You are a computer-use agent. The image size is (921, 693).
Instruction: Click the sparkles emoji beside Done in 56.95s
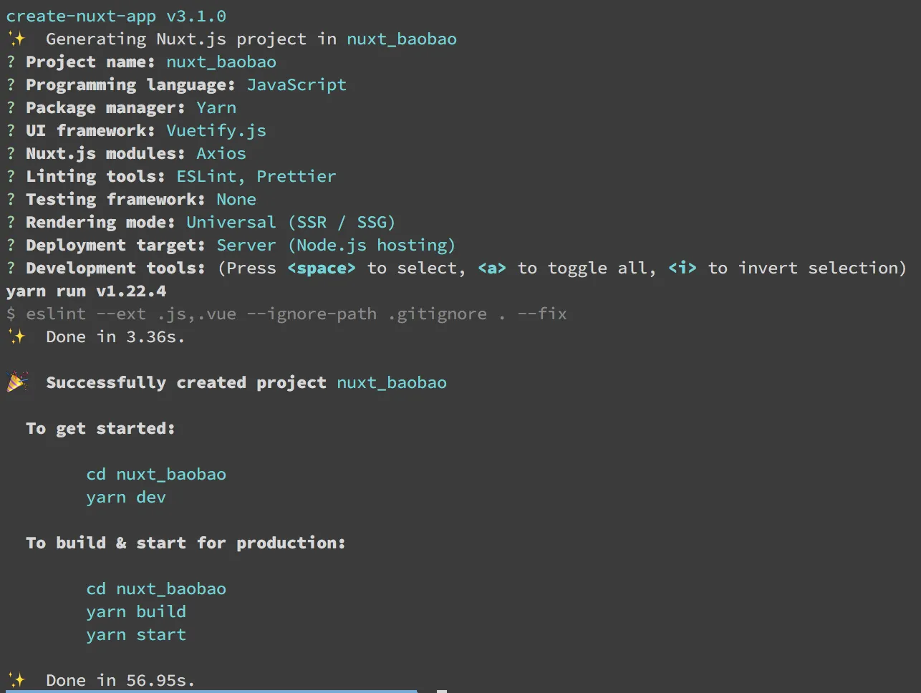point(16,680)
